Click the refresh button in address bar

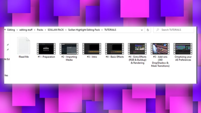148,30
